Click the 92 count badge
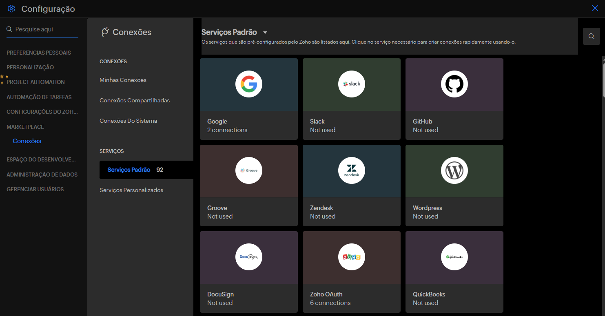The height and width of the screenshot is (316, 605). click(160, 170)
